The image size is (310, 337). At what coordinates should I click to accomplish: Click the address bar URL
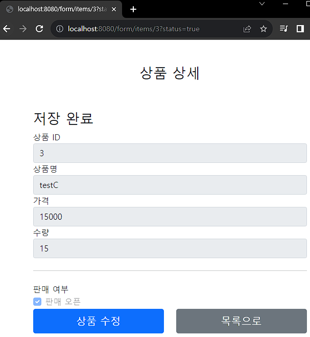click(x=134, y=29)
